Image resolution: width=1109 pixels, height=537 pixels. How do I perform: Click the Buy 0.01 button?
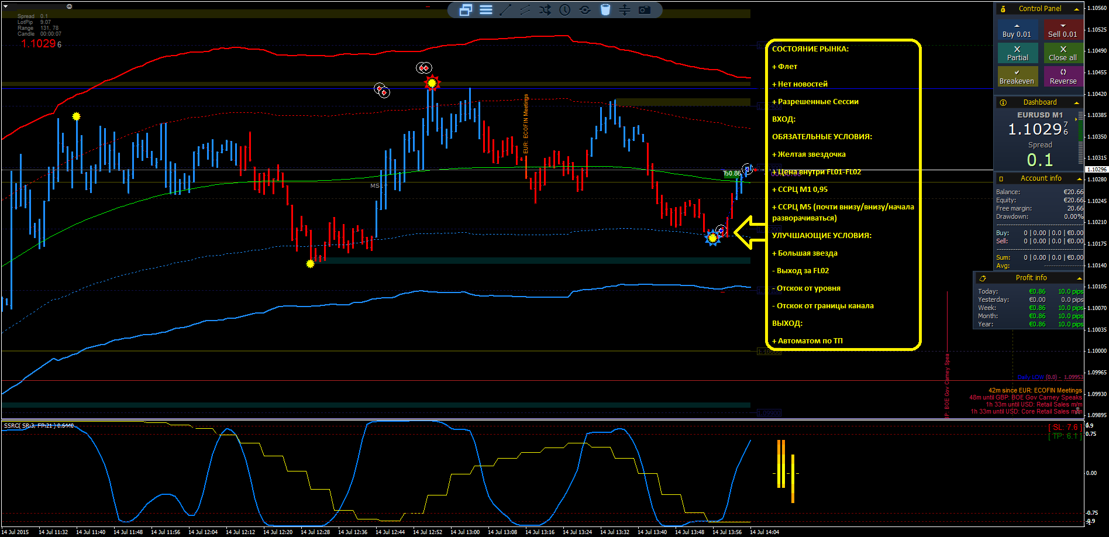(1017, 30)
